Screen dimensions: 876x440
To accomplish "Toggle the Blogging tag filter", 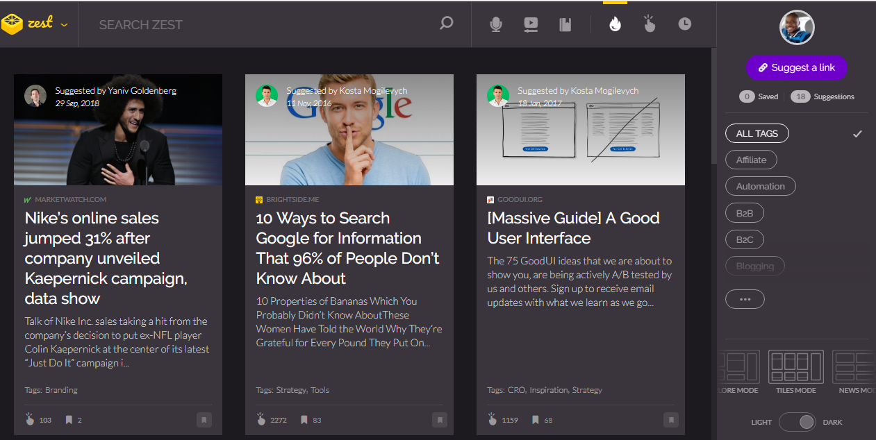I will (755, 266).
